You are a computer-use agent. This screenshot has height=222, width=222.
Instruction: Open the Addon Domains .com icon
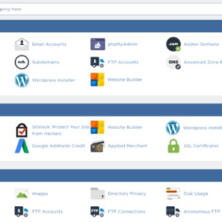coord(173,44)
